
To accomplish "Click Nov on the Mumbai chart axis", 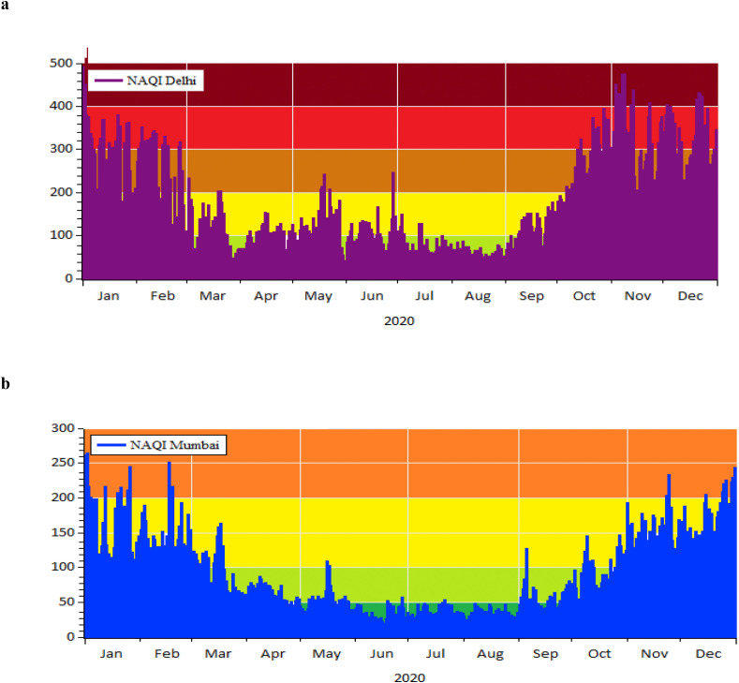I will (x=655, y=654).
